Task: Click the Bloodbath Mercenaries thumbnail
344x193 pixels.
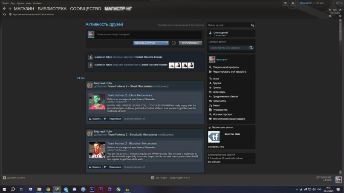Action: click(x=97, y=150)
